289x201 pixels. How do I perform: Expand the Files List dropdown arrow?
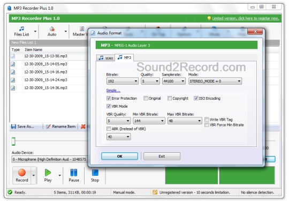pos(35,32)
